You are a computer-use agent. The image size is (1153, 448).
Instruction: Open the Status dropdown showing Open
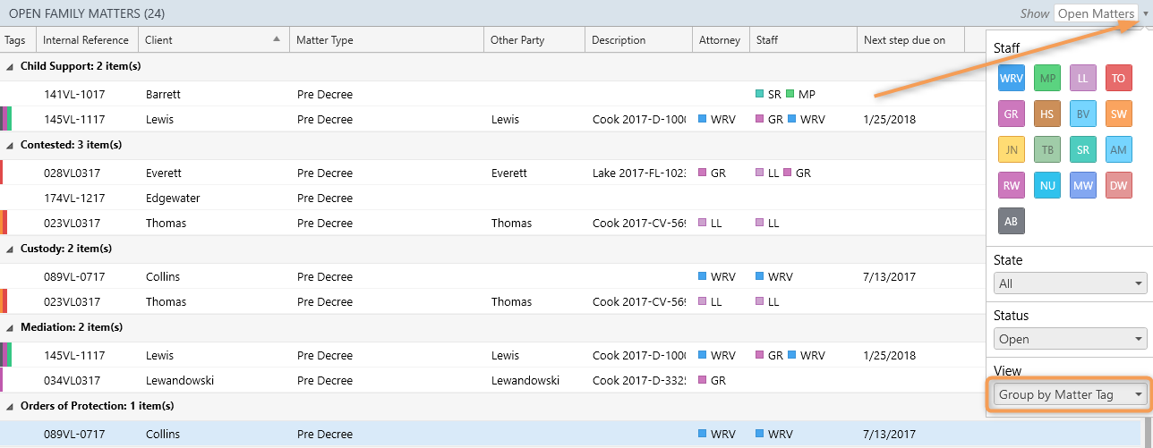(1070, 339)
